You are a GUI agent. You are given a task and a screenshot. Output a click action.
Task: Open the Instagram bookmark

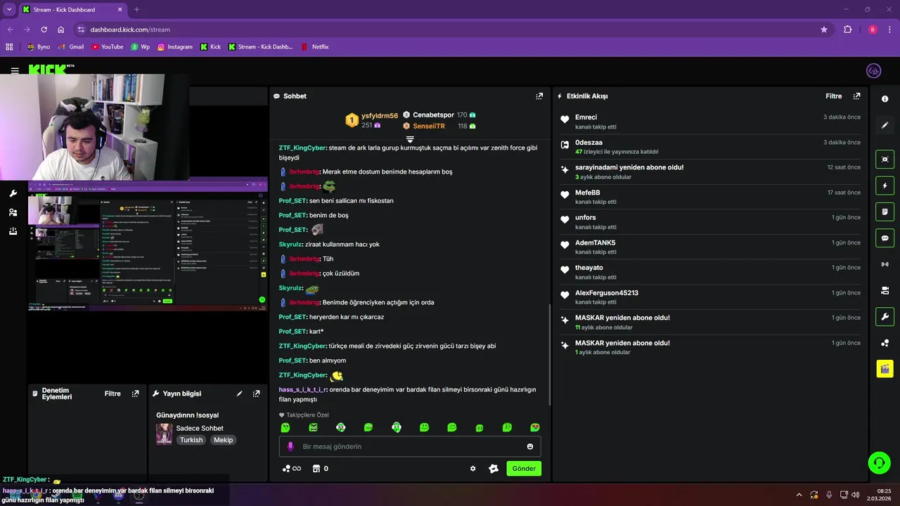(175, 47)
